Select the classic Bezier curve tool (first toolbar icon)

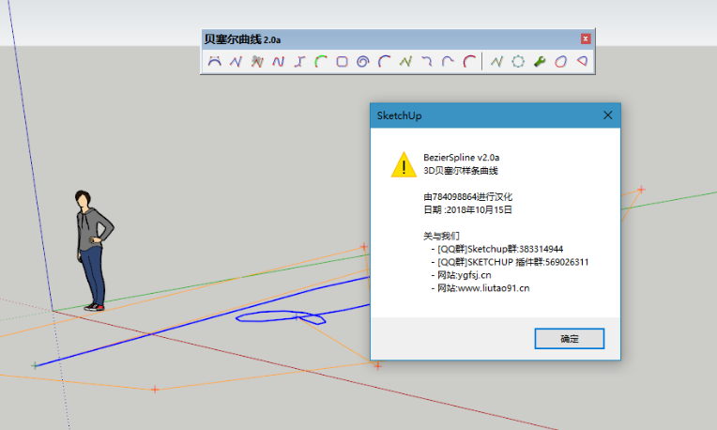(x=215, y=61)
